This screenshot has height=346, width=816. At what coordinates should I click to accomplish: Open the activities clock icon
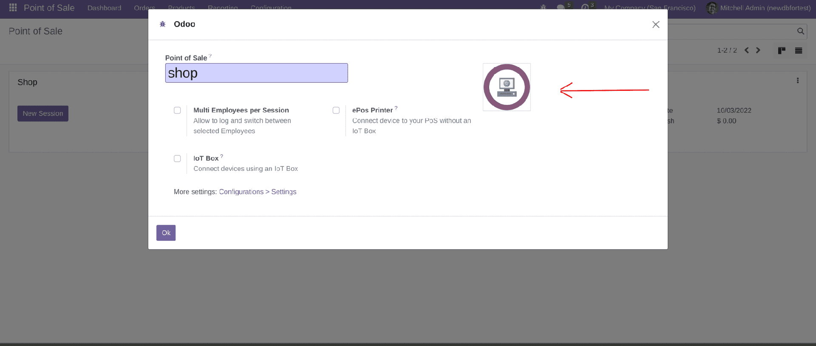point(585,8)
